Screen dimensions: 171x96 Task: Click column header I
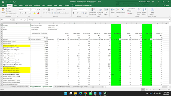tap(116, 23)
